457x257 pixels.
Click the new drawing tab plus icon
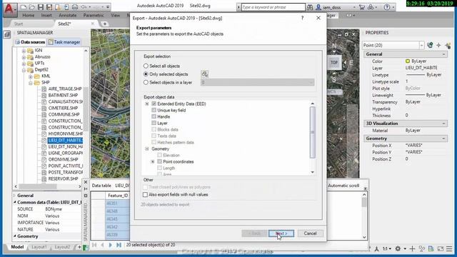pyautogui.click(x=105, y=24)
